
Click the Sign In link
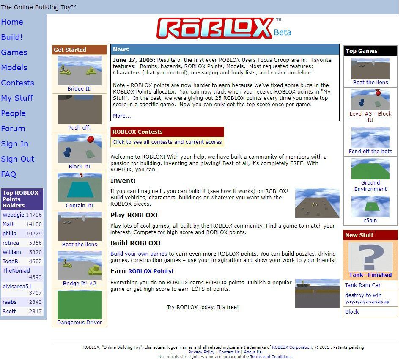[x=15, y=144]
